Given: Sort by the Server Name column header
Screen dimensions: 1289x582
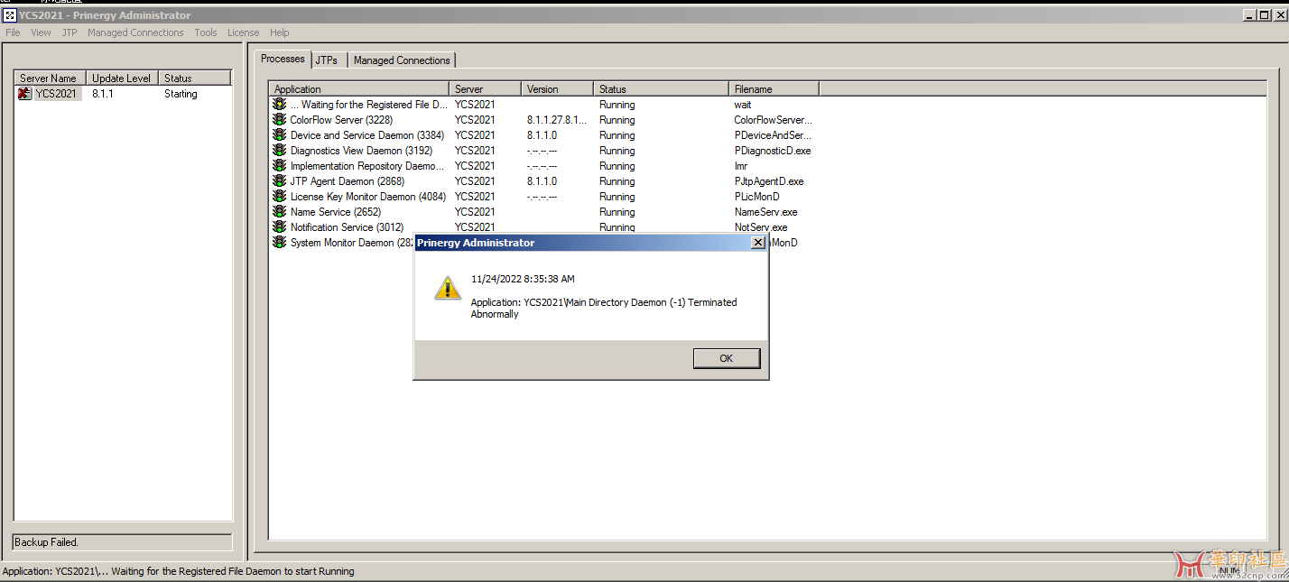Looking at the screenshot, I should tap(50, 79).
